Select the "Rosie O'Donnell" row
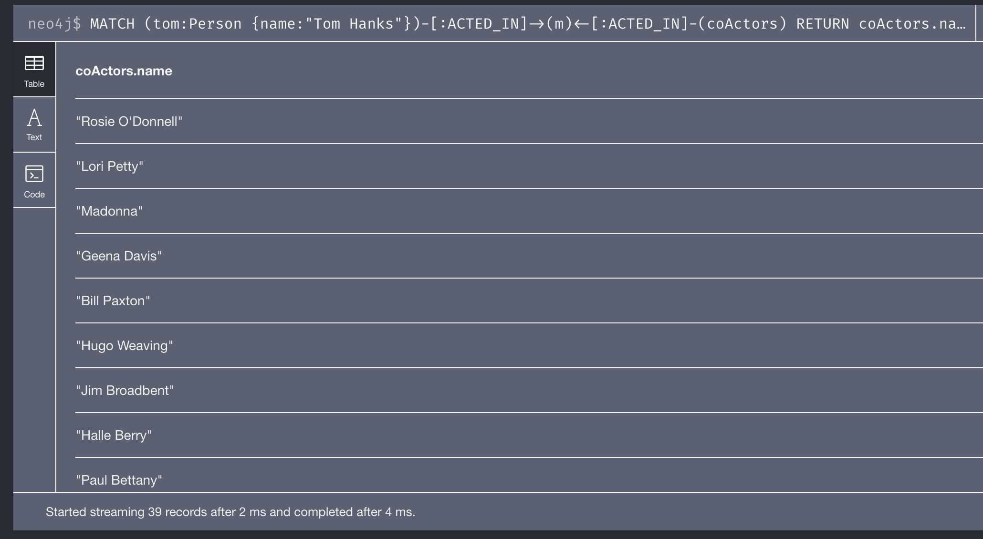The image size is (983, 539). tap(529, 122)
